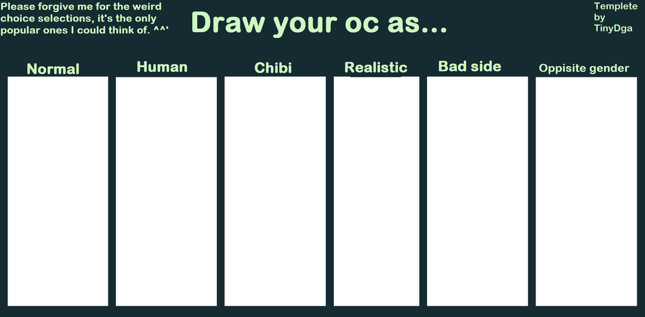Screen dimensions: 645x317
Task: Click the blank panel under Chibi
Action: tap(275, 191)
